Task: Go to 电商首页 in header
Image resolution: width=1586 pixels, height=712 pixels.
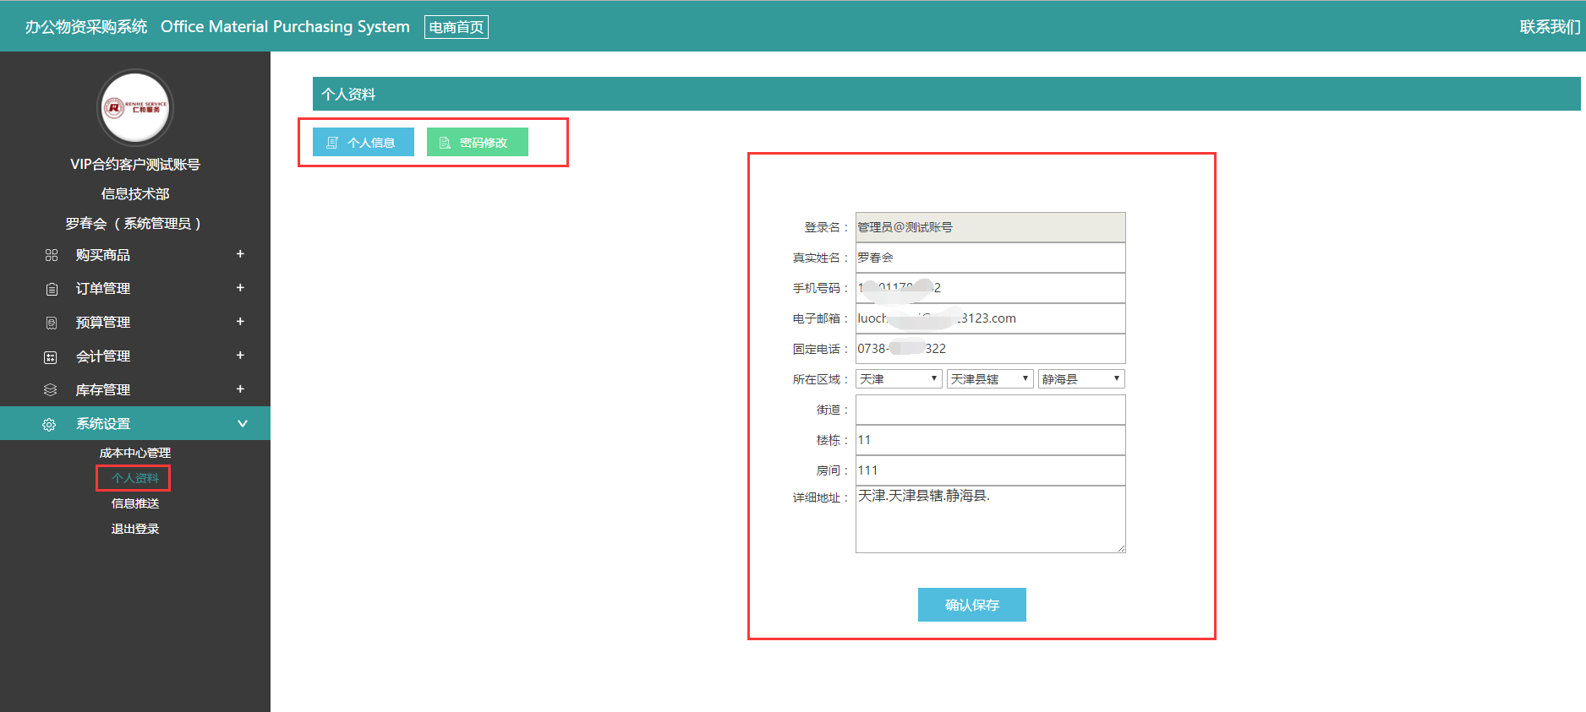Action: point(456,27)
